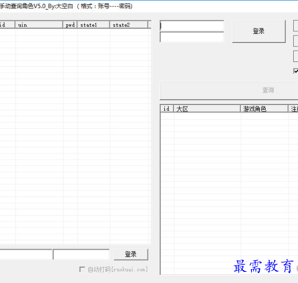The image size is (298, 283).
Task: Click the id header in left table
Action: pos(7,25)
